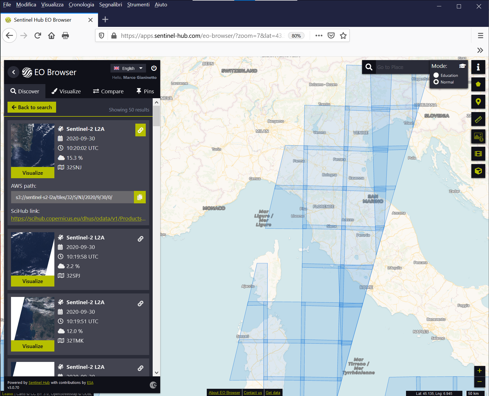Open the Contact us link
The height and width of the screenshot is (396, 489).
point(253,393)
